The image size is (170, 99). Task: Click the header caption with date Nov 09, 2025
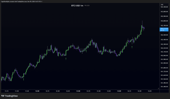(21, 2)
